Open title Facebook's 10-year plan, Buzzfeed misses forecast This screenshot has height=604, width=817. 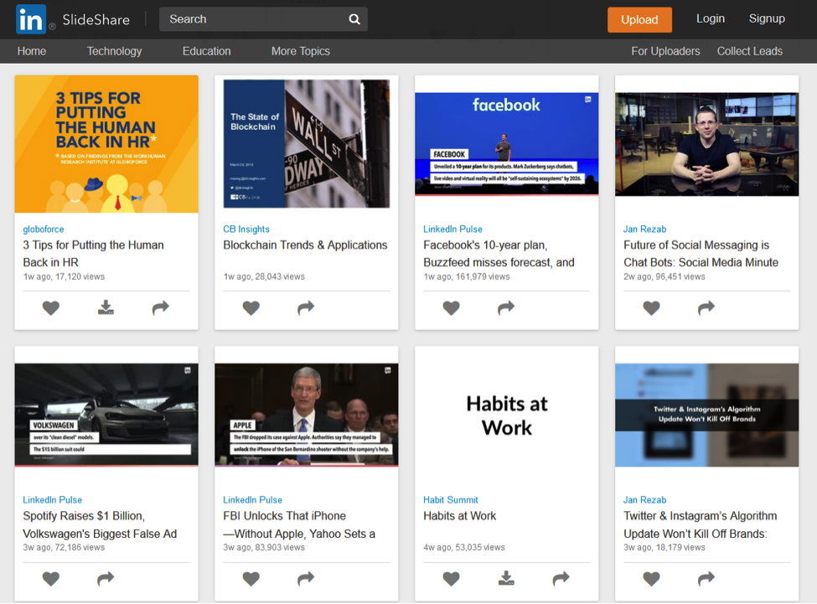tap(499, 254)
